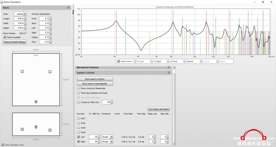This screenshot has width=276, height=147.
Task: Enable the To Left response checkbox
Action: pyautogui.click(x=135, y=61)
